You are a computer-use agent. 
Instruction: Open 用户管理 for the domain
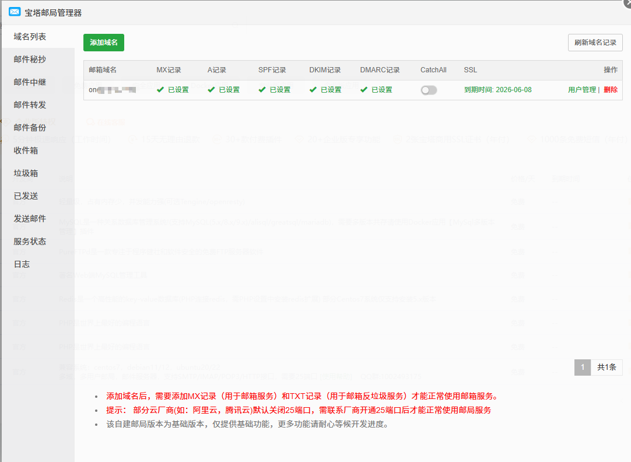click(x=581, y=90)
